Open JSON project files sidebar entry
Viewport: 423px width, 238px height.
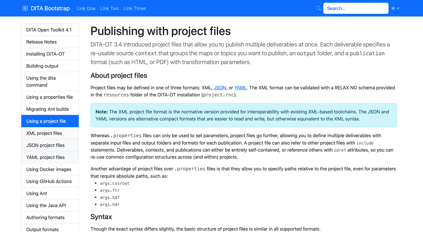point(45,145)
